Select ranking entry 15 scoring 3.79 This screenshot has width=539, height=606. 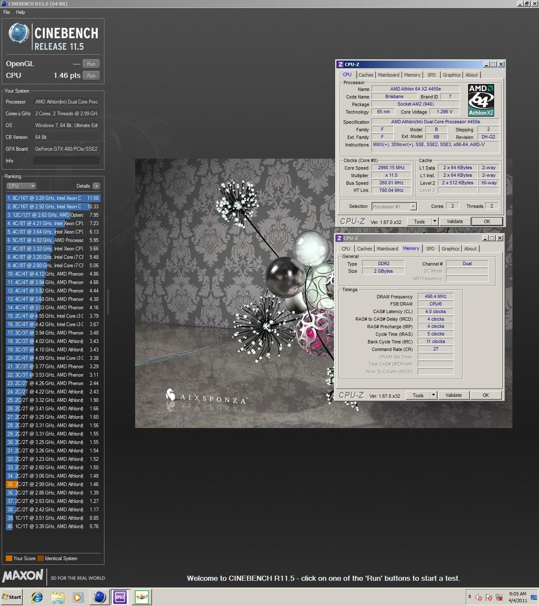(53, 316)
